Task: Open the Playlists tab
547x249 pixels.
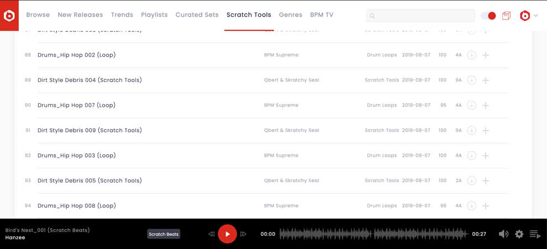Action: [154, 15]
